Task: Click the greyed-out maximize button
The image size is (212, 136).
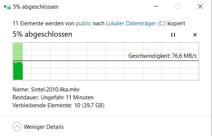Action: [x=178, y=6]
